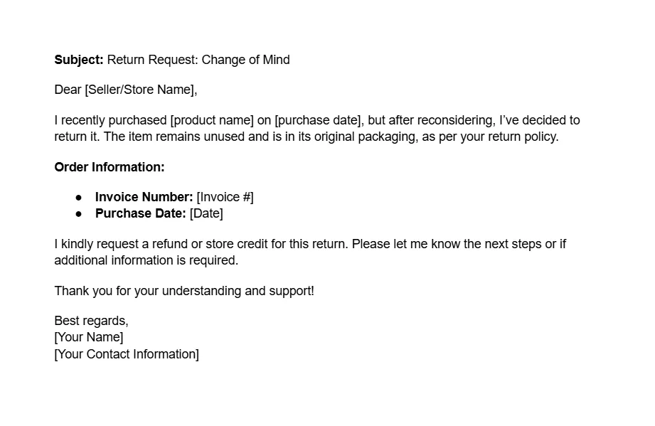Screen dimensions: 655x426
Task: Click the [Date] placeholder
Action: click(206, 213)
